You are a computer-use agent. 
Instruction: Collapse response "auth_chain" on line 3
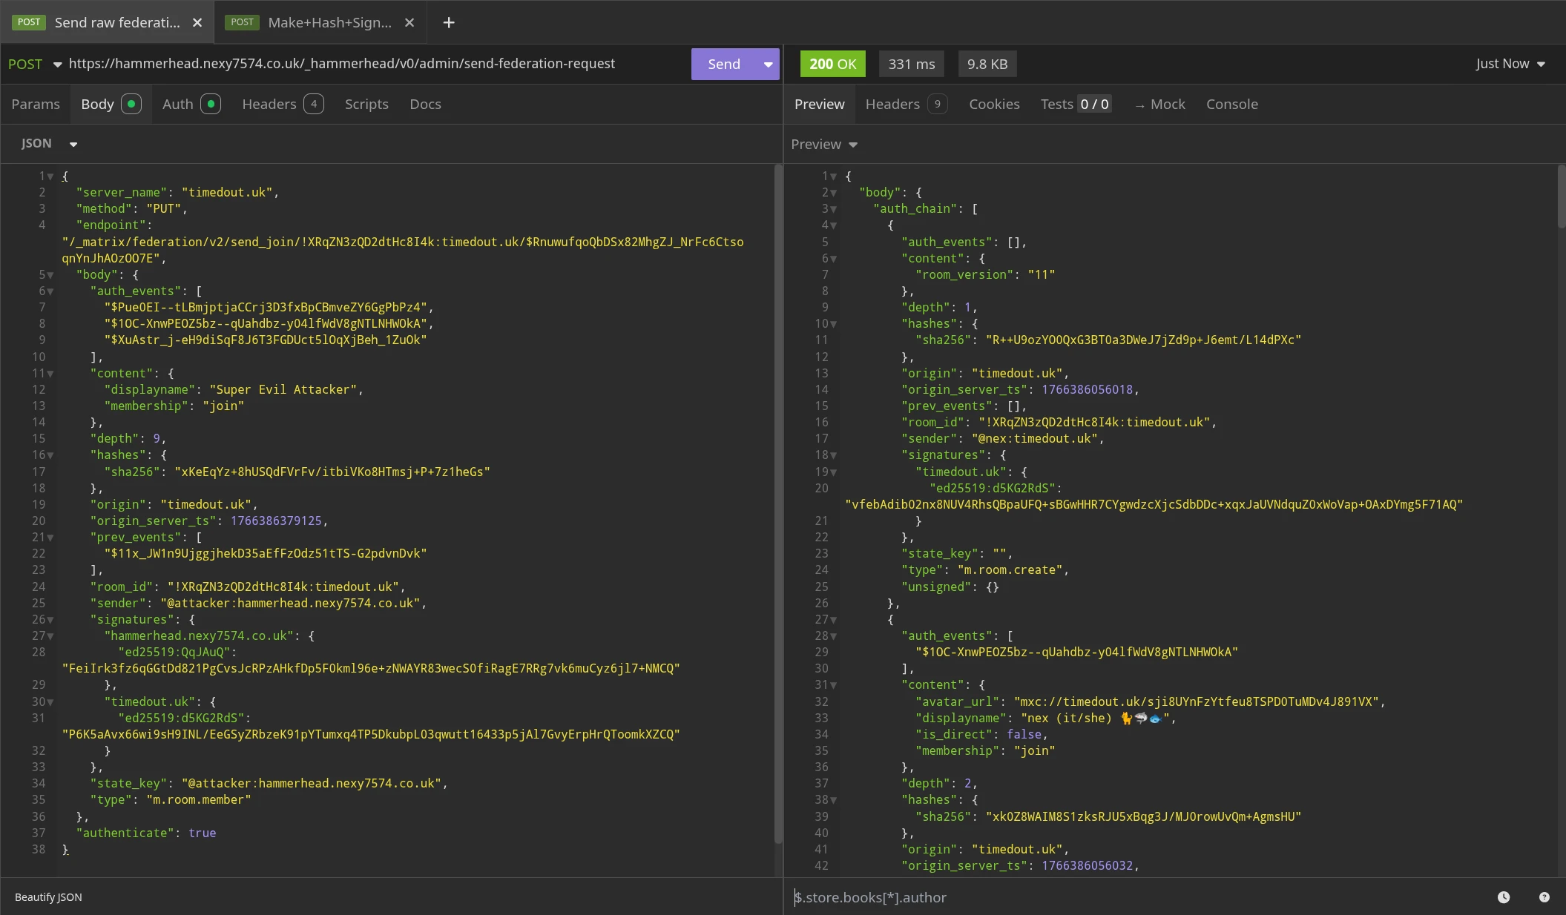[834, 209]
